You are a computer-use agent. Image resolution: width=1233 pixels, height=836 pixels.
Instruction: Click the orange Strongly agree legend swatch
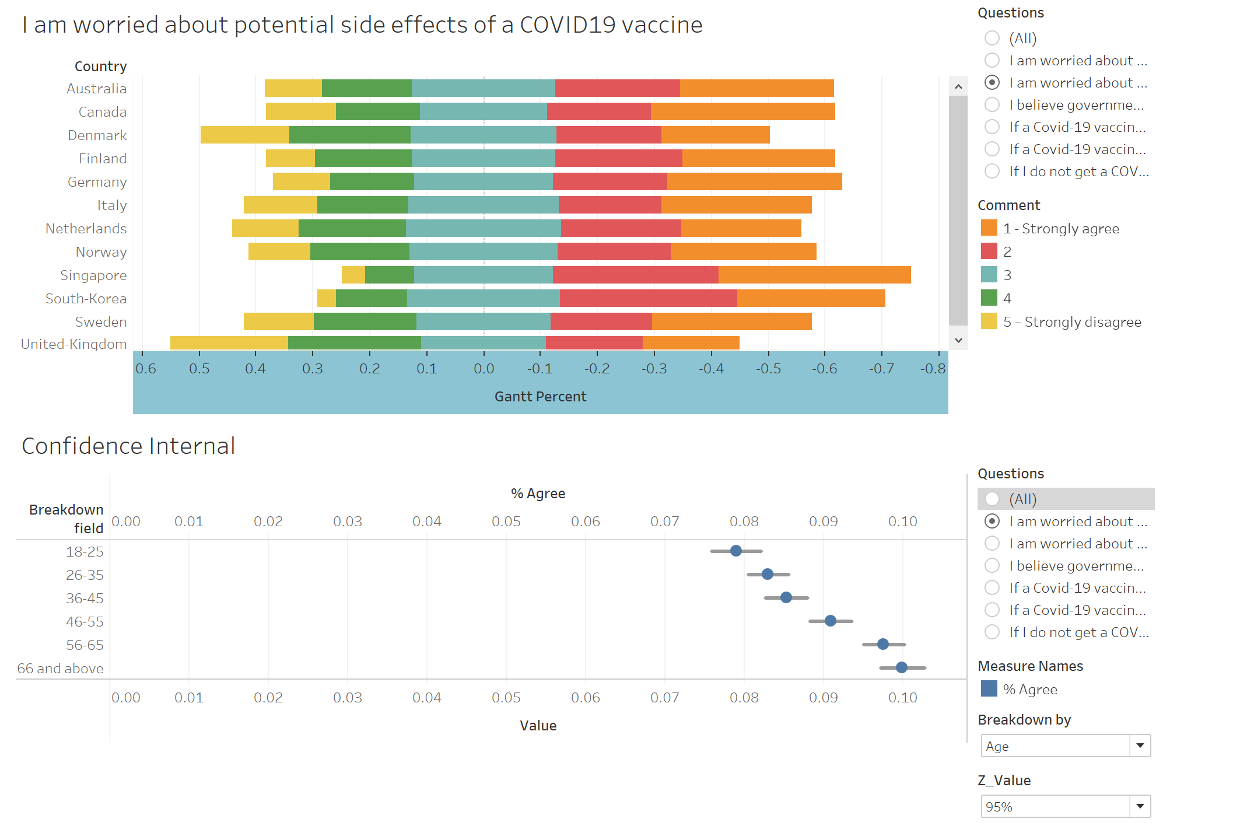click(989, 228)
